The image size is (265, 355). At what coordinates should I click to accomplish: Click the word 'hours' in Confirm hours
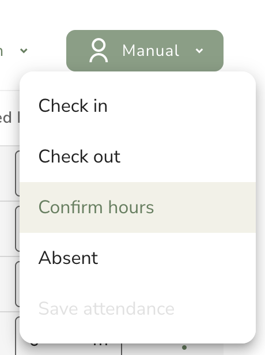tap(131, 207)
